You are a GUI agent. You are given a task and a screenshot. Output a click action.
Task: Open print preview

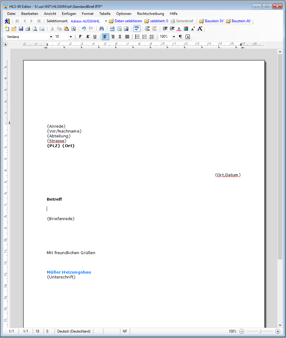35,28
